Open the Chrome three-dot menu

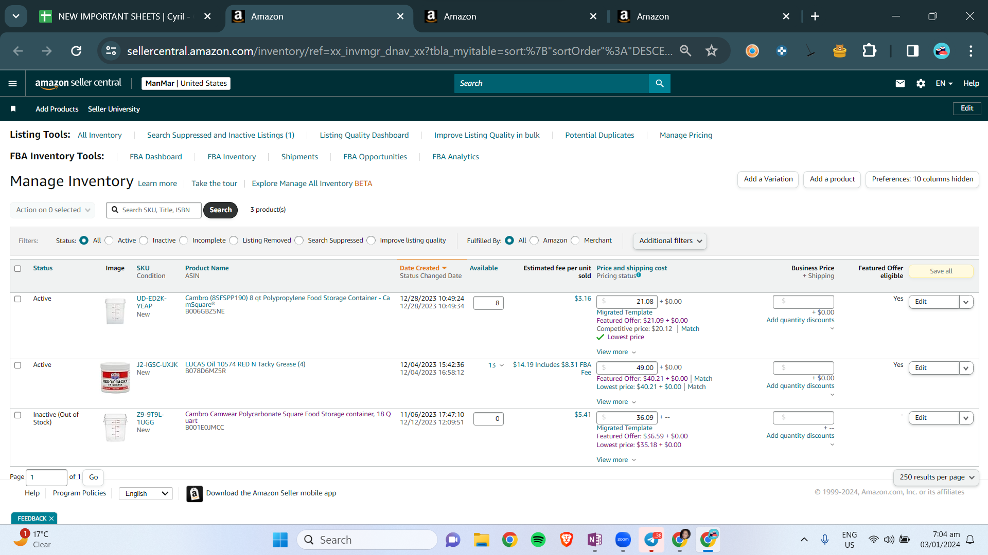tap(971, 51)
